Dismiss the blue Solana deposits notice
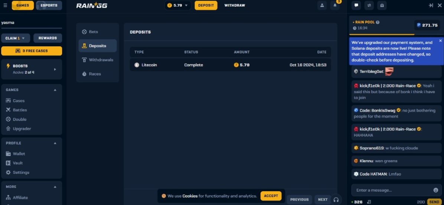 coord(440,41)
